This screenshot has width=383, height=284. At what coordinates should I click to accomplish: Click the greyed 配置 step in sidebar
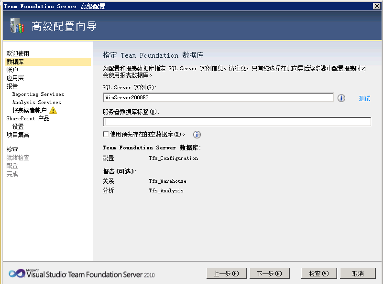(x=12, y=166)
